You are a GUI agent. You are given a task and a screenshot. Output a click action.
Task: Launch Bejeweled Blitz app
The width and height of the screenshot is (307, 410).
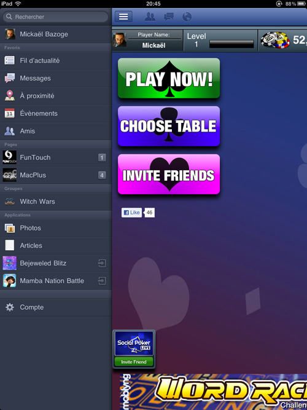click(56, 263)
